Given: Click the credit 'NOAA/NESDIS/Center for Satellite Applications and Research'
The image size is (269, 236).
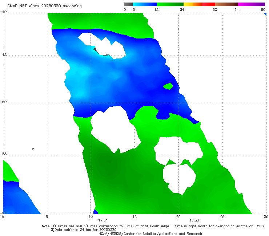Looking at the screenshot, I should (x=150, y=234).
